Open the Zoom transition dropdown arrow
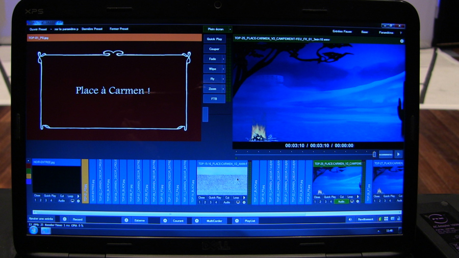Viewport: 459px width, 258px height. [223, 89]
